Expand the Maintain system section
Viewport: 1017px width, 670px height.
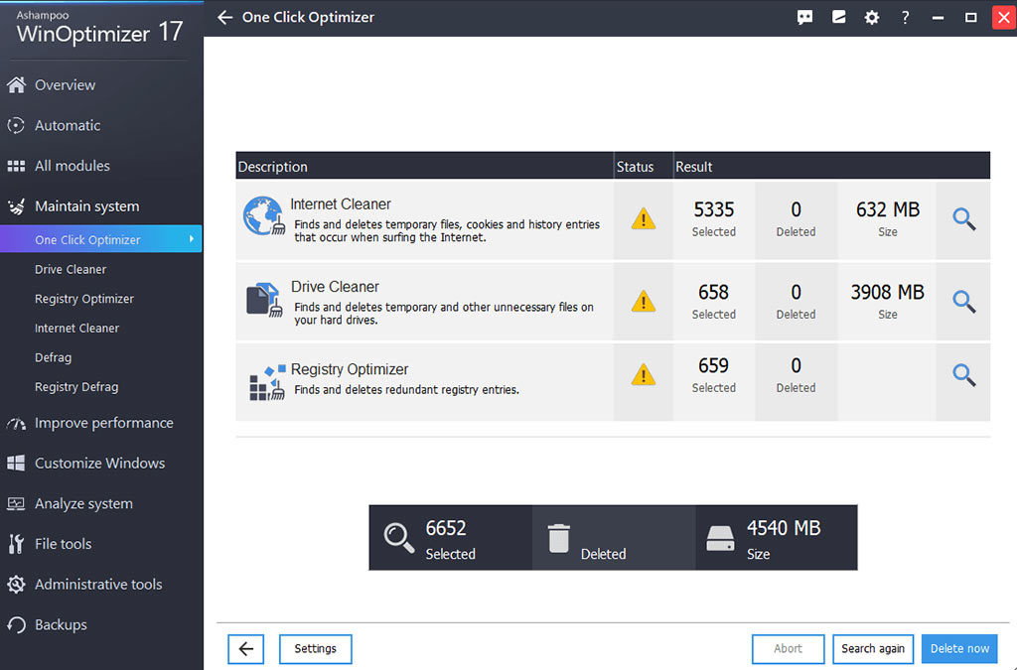[x=86, y=206]
